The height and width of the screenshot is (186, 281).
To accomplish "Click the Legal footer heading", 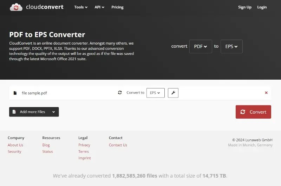I will click(x=83, y=138).
